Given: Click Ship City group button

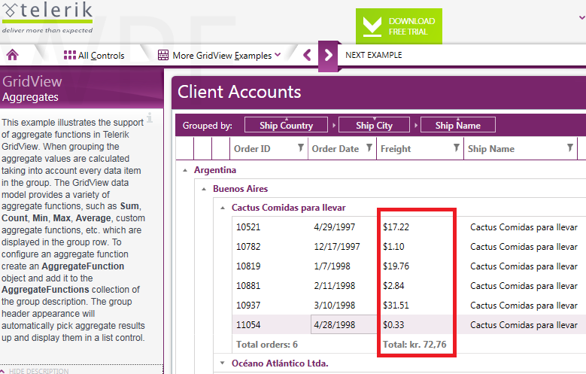Looking at the screenshot, I should 374,125.
